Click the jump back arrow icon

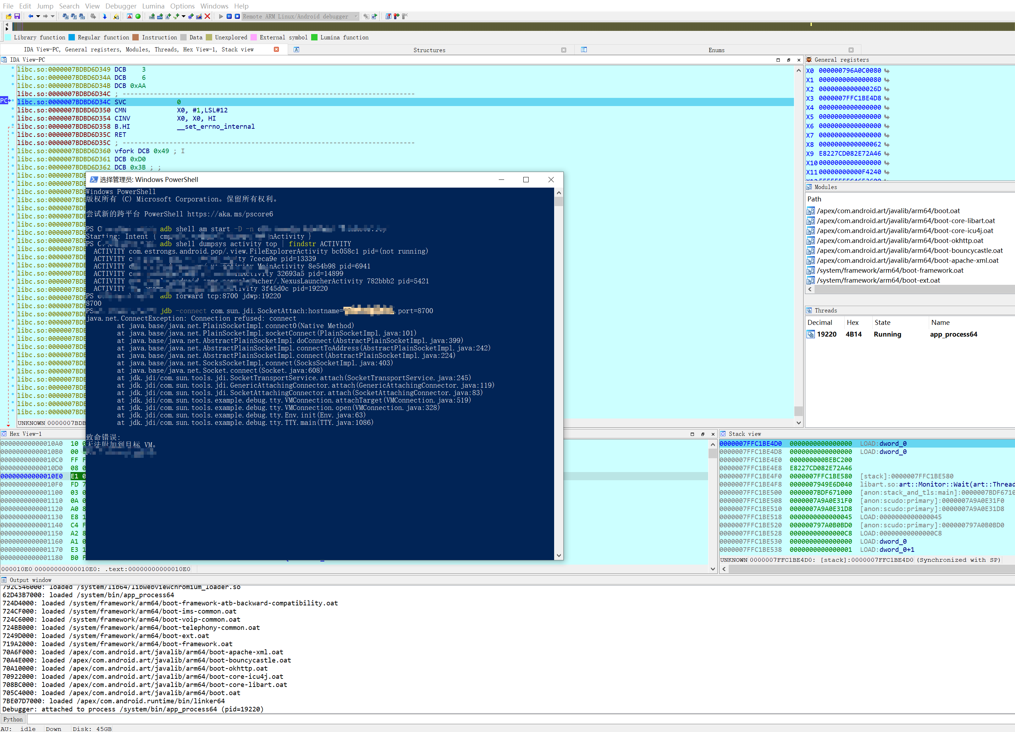pyautogui.click(x=31, y=17)
